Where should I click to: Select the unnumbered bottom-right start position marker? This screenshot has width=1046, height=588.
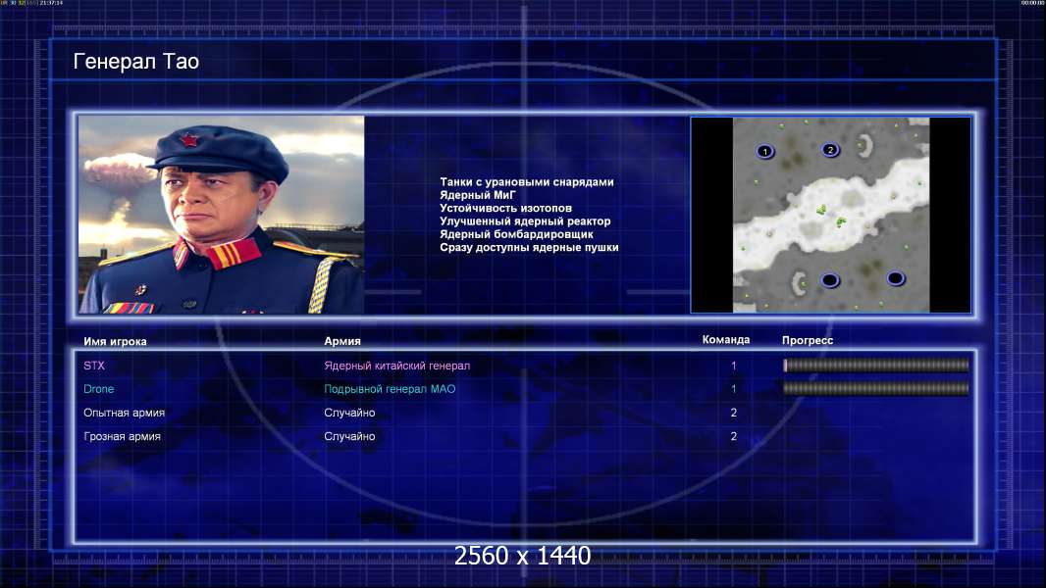895,277
